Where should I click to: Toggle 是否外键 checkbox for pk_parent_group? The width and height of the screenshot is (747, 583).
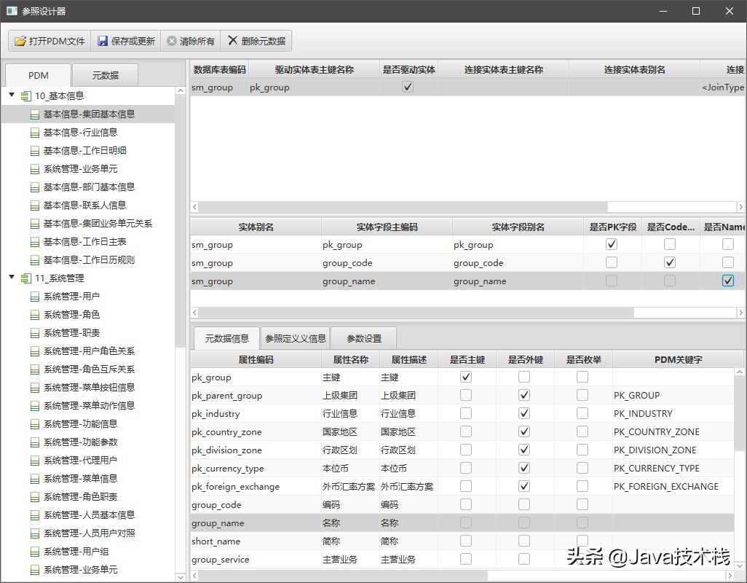524,395
